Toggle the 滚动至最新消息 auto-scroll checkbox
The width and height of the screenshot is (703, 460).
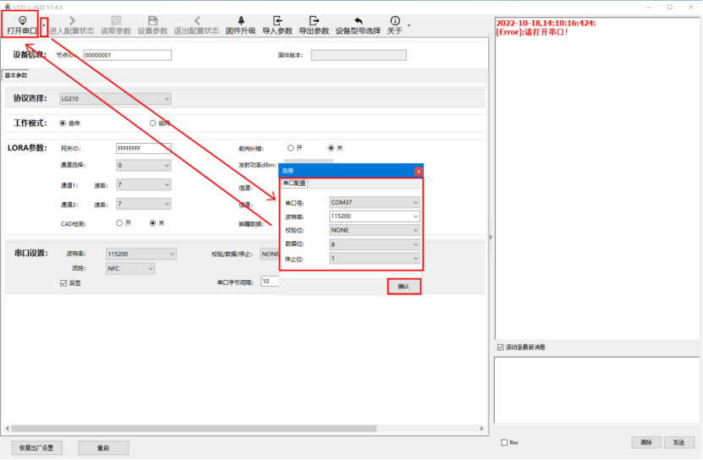click(500, 347)
